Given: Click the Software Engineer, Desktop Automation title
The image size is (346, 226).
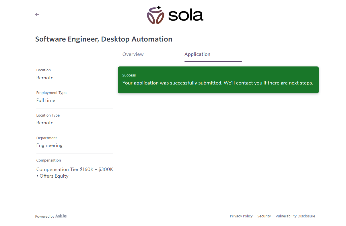Looking at the screenshot, I should (x=104, y=39).
